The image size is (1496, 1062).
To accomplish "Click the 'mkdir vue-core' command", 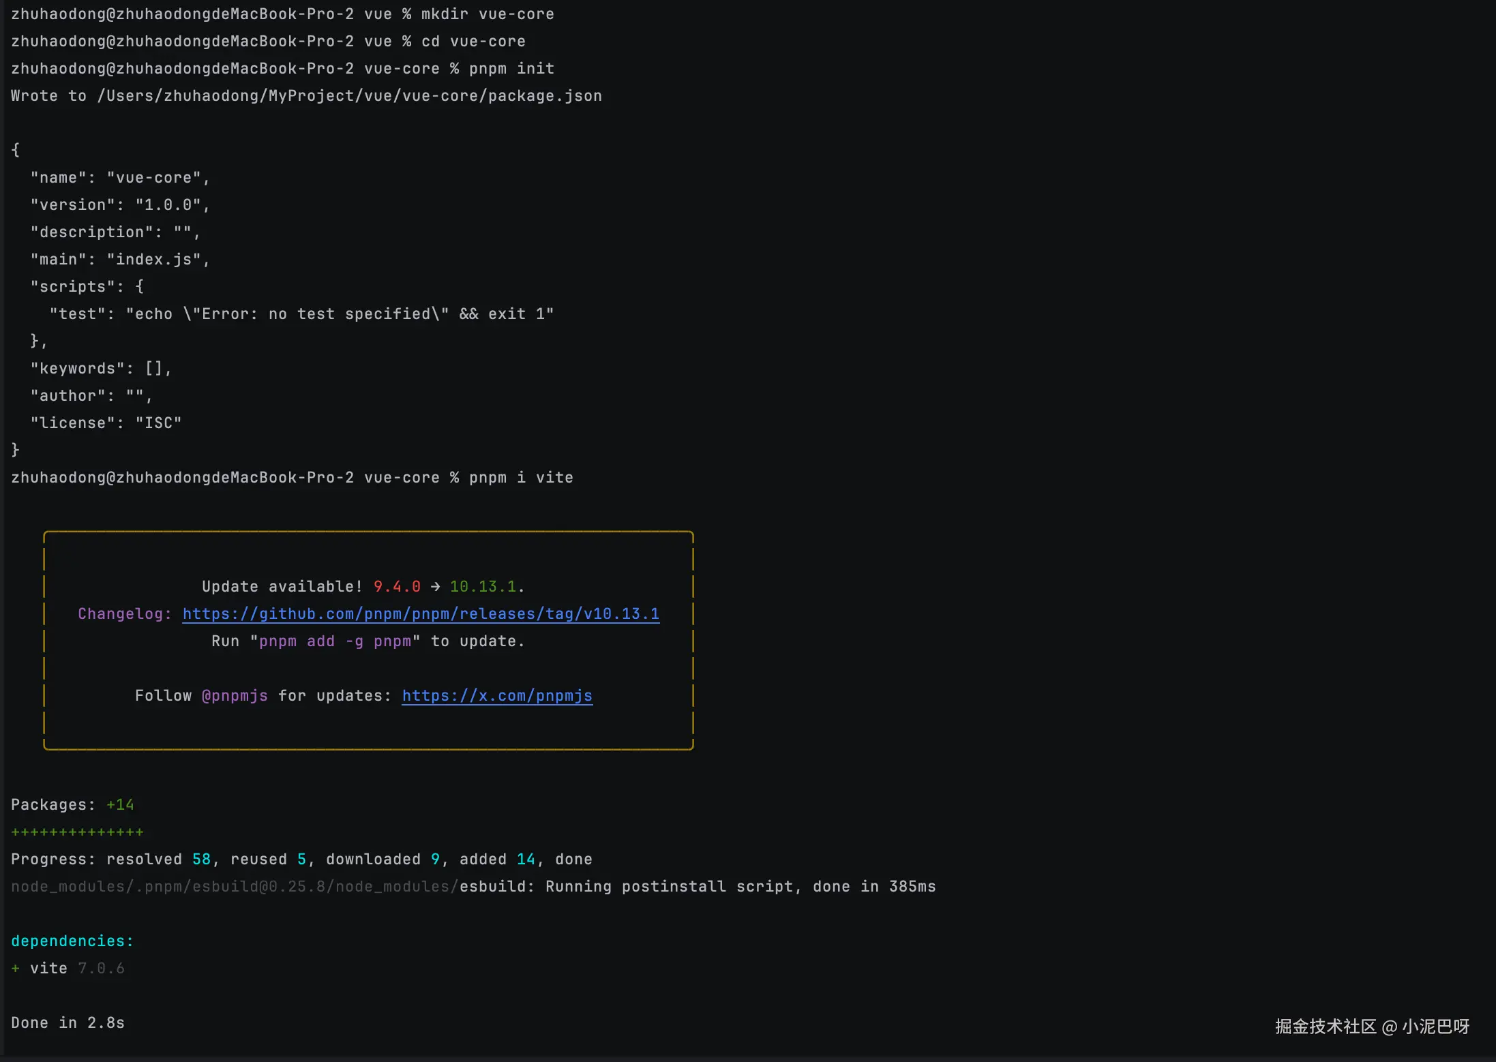I will 488,14.
